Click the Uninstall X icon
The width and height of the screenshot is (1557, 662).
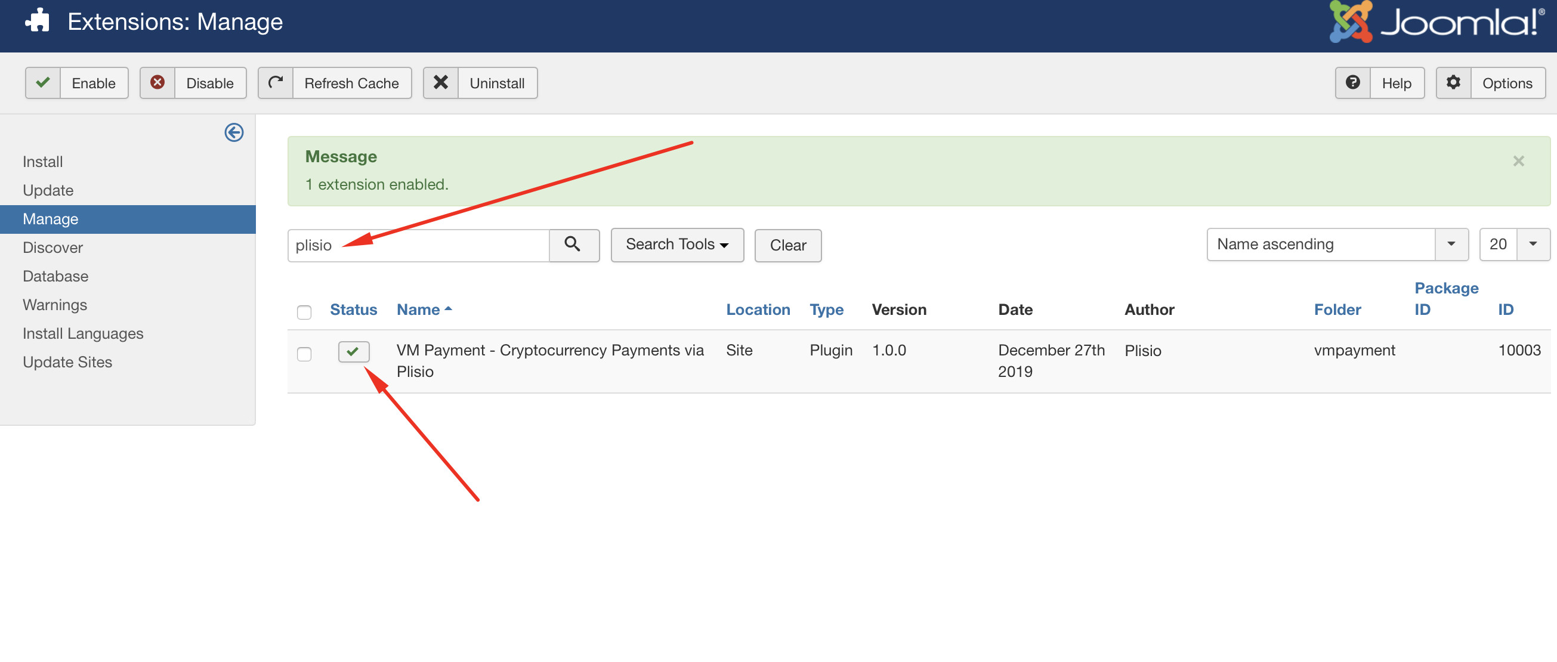[441, 83]
